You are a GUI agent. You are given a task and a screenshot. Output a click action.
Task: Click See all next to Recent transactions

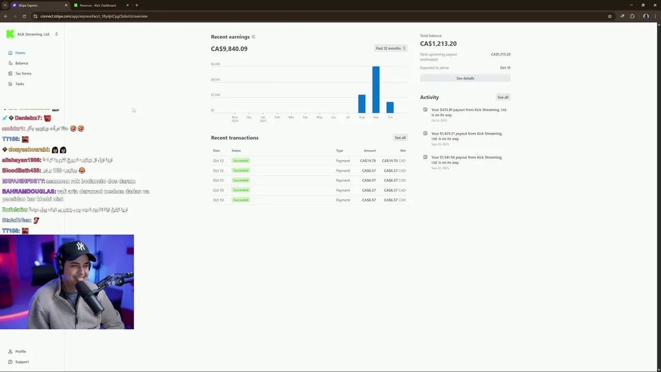click(400, 137)
